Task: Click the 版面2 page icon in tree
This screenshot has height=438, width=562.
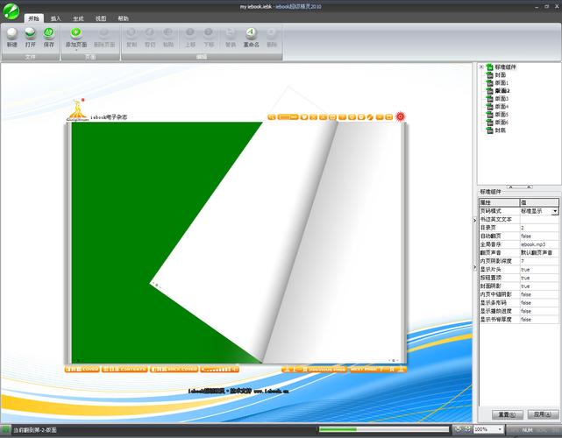Action: point(490,91)
